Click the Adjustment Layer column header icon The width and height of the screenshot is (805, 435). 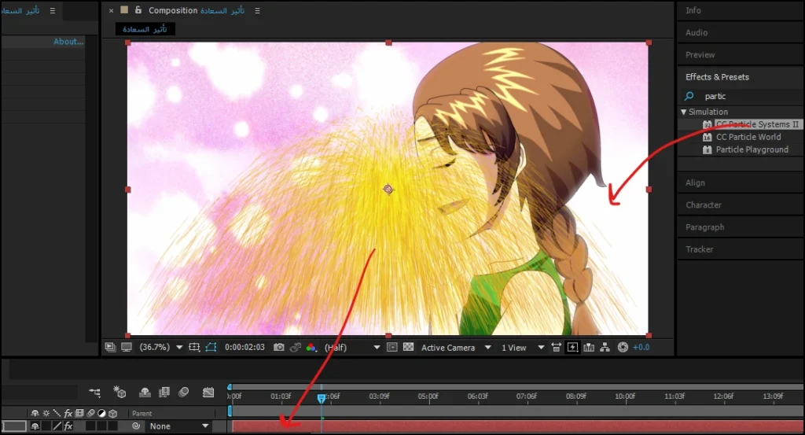click(x=101, y=413)
